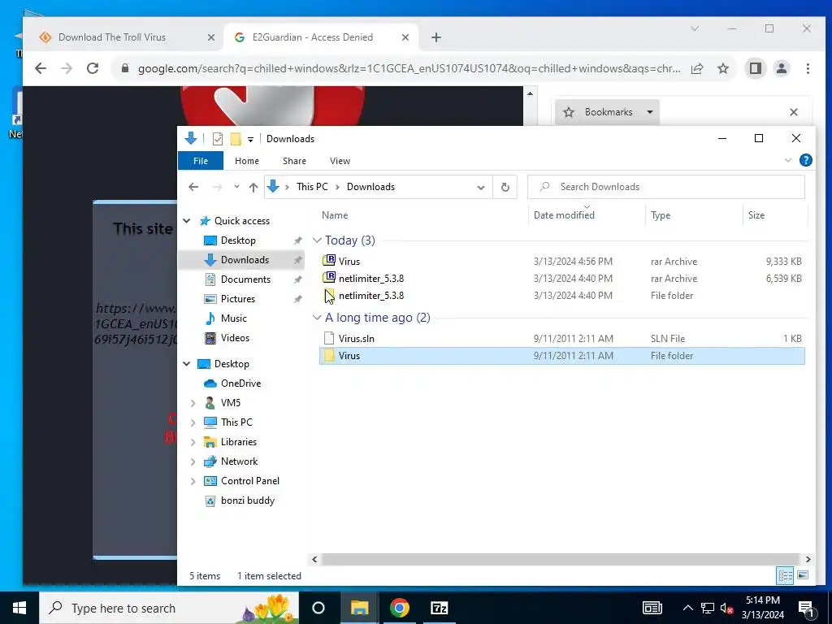Collapse Quick access in navigation pane
The image size is (832, 624).
[187, 221]
